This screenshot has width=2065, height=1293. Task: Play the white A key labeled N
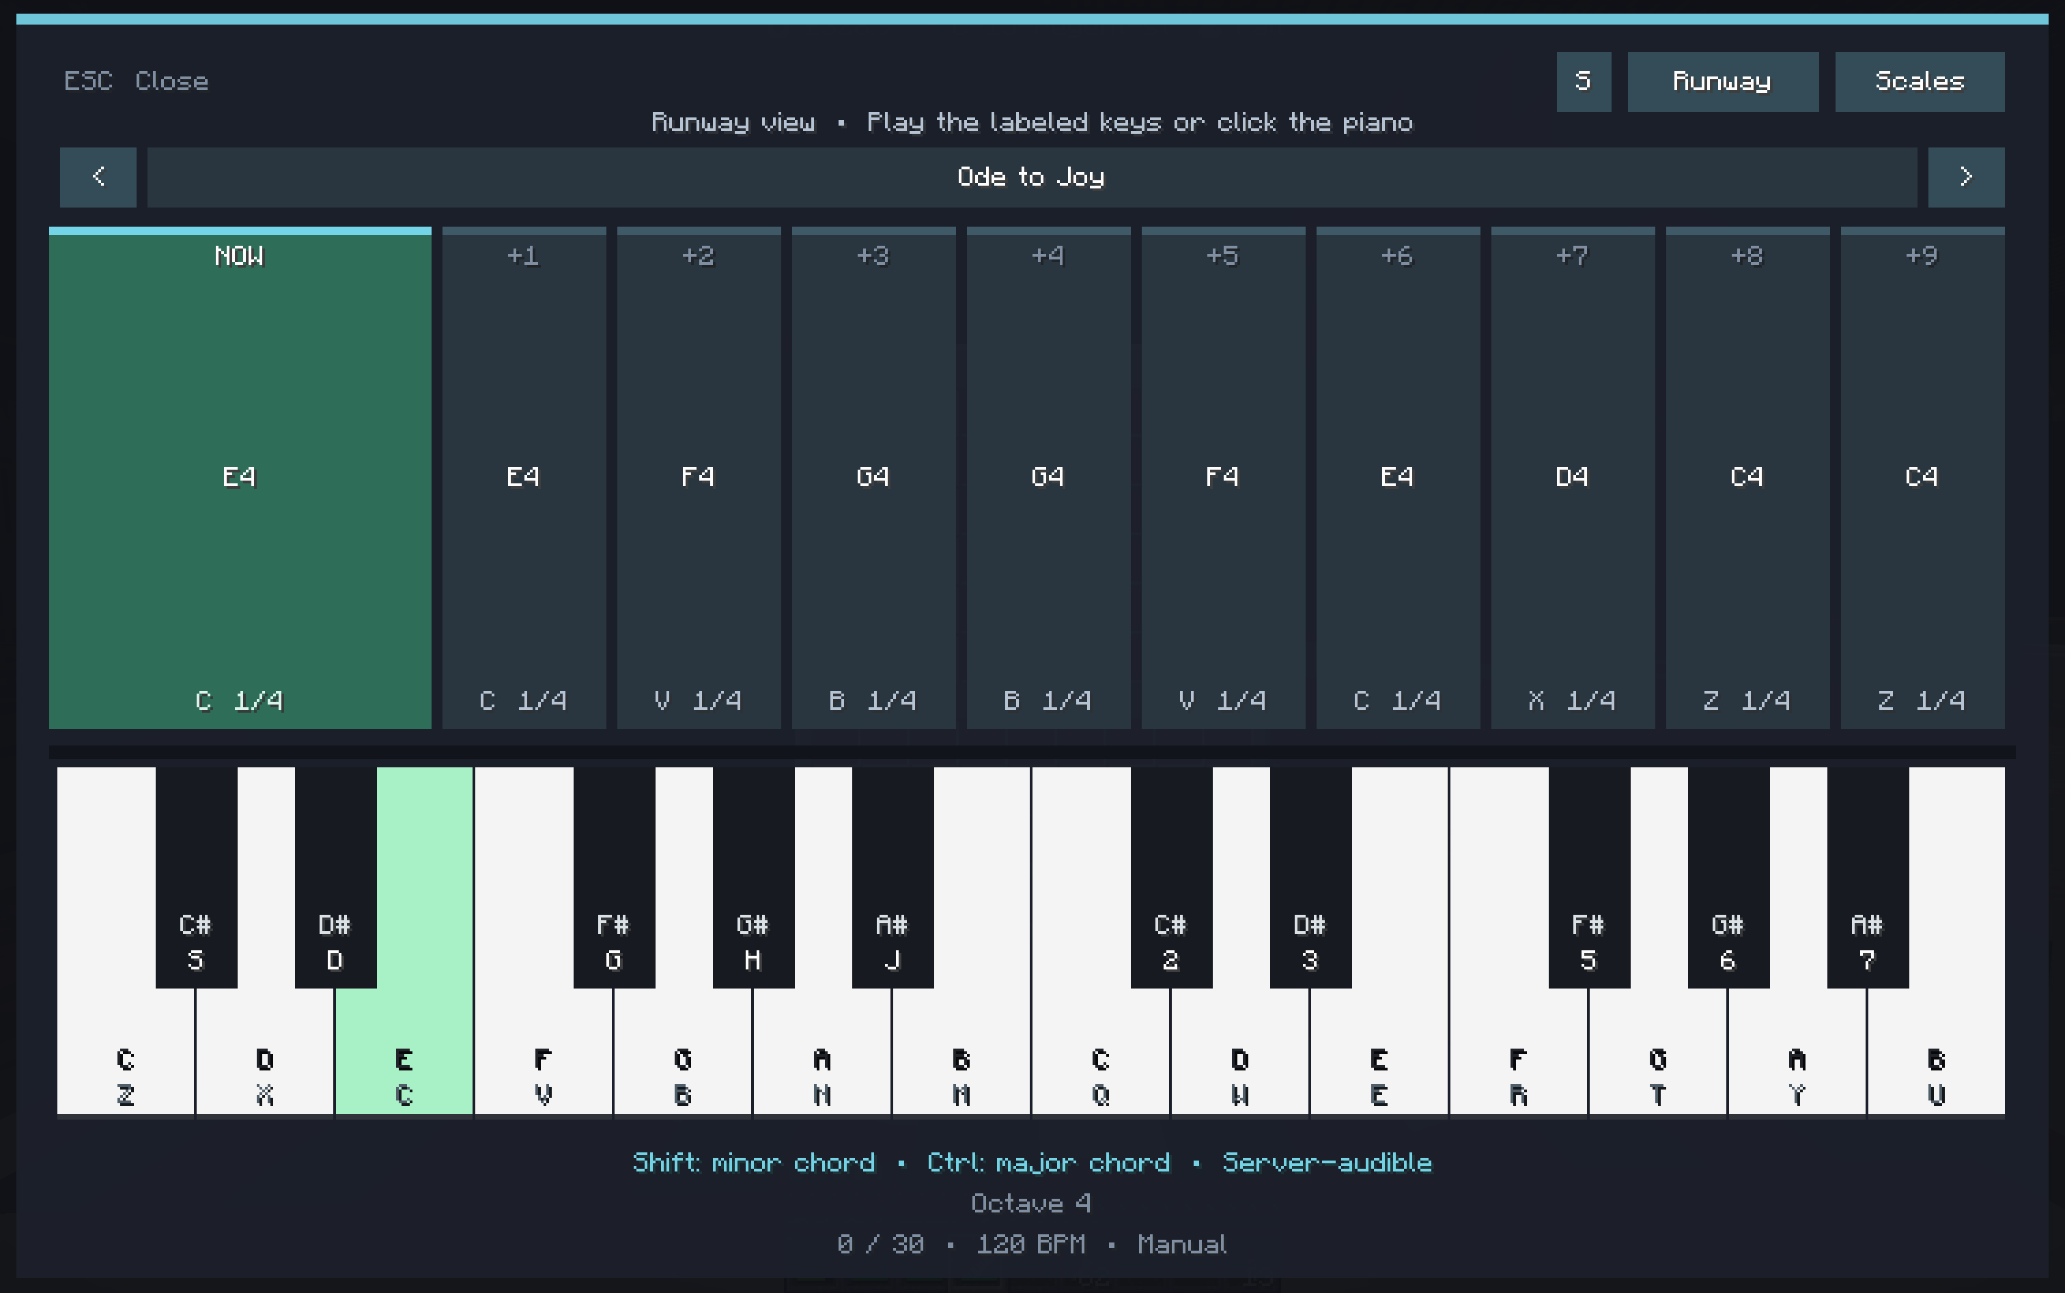[x=822, y=1052]
